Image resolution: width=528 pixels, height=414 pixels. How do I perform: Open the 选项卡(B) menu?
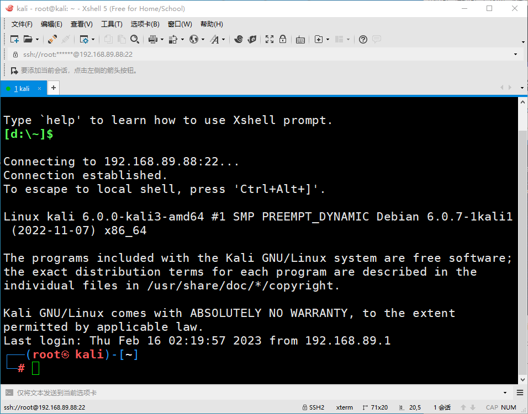(145, 24)
